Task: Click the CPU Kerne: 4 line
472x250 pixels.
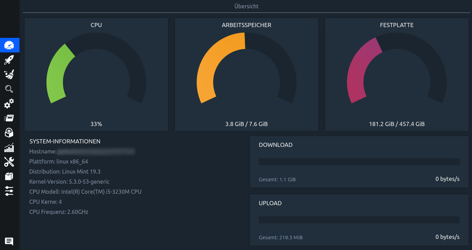Action: (46, 202)
